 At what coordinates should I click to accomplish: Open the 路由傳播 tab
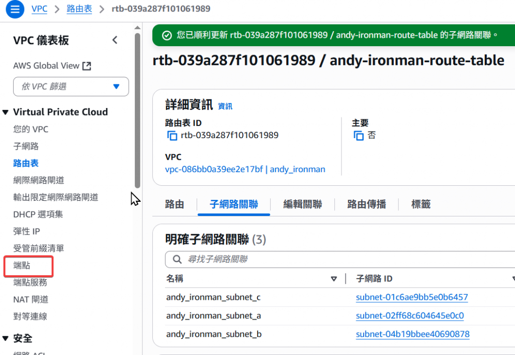(367, 204)
